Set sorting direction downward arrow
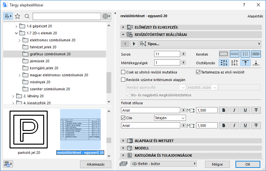Image resolution: width=266 pixels, height=171 pixels. coord(256,63)
